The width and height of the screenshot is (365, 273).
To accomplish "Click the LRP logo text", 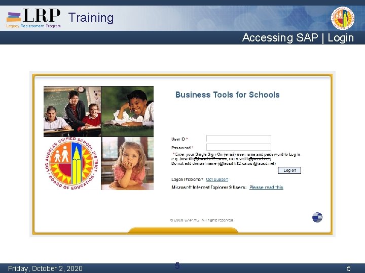I will click(x=42, y=15).
